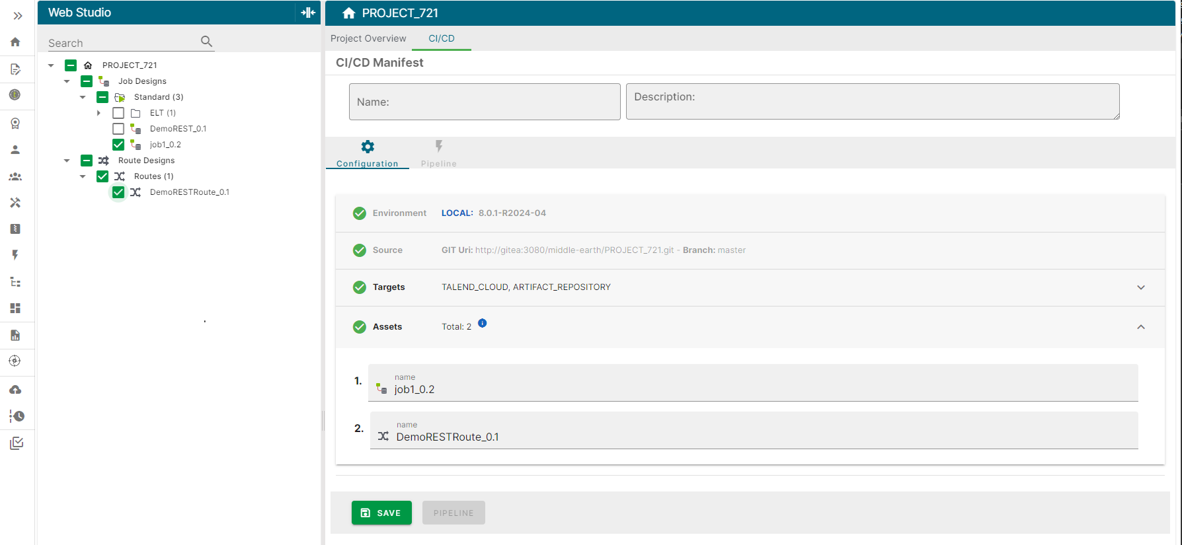
Task: Uncheck the job1_0.2 checkbox
Action: [118, 145]
